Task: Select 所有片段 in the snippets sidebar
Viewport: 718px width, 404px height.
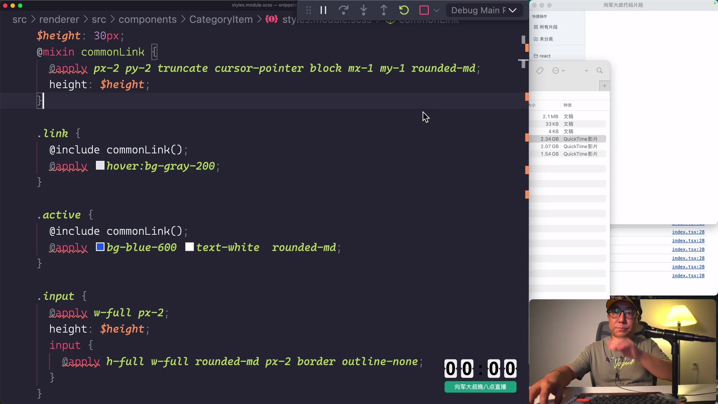Action: coord(549,27)
